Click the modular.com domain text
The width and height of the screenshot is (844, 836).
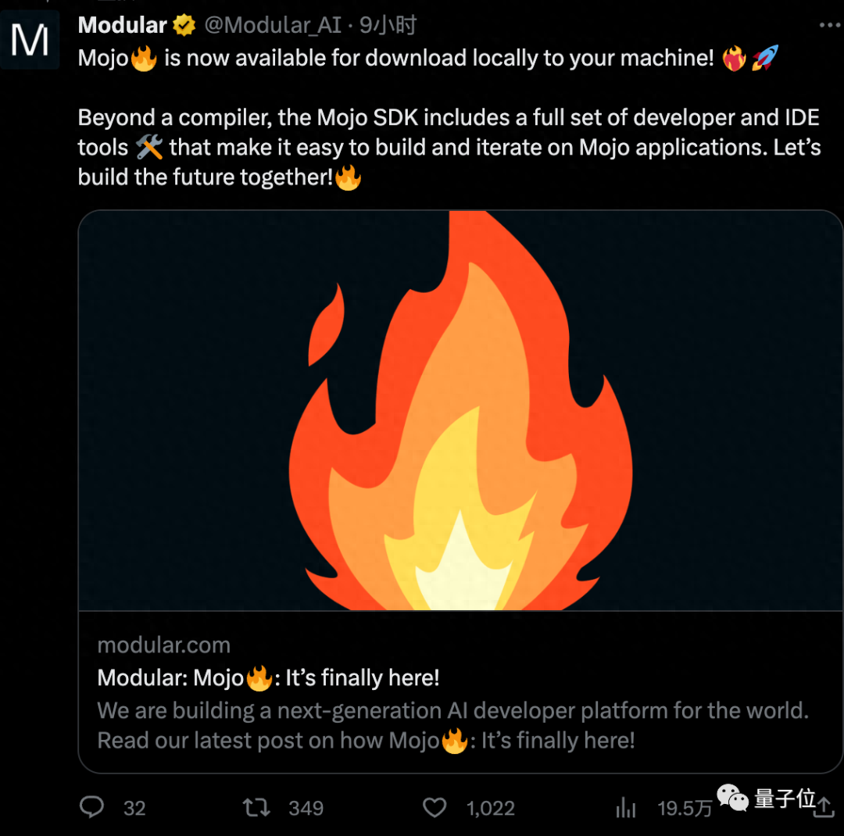point(164,645)
